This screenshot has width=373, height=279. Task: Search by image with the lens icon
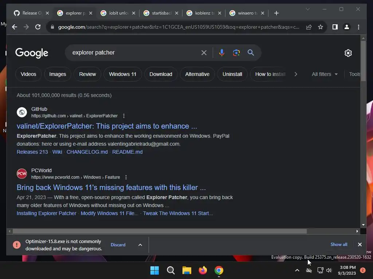tap(236, 53)
